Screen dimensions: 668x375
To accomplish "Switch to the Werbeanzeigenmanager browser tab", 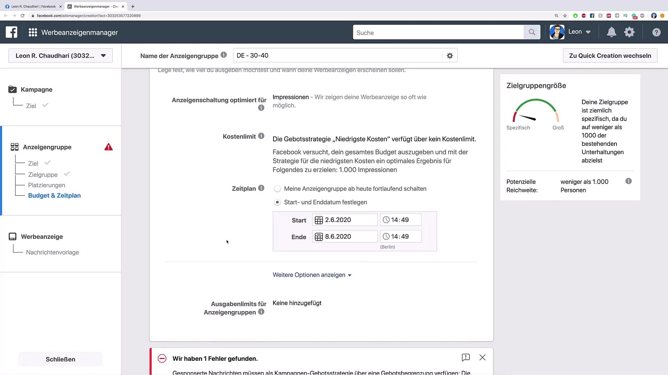I will pos(96,6).
